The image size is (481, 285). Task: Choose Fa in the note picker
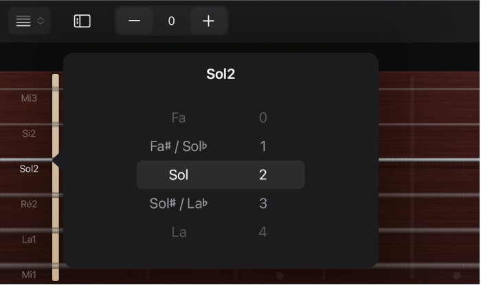tap(179, 117)
